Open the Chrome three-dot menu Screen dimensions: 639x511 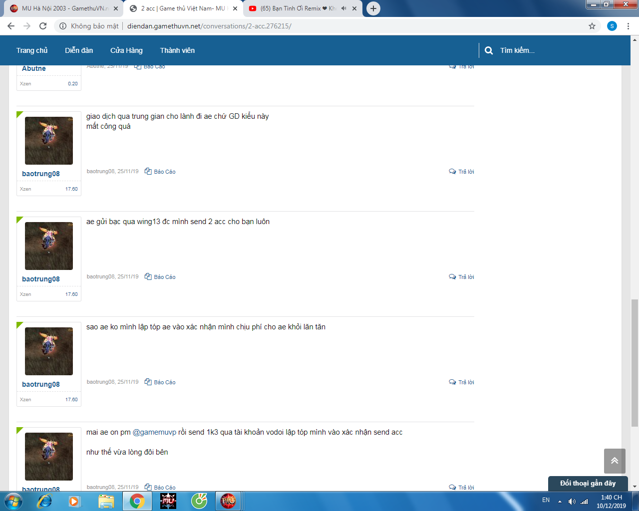point(628,26)
